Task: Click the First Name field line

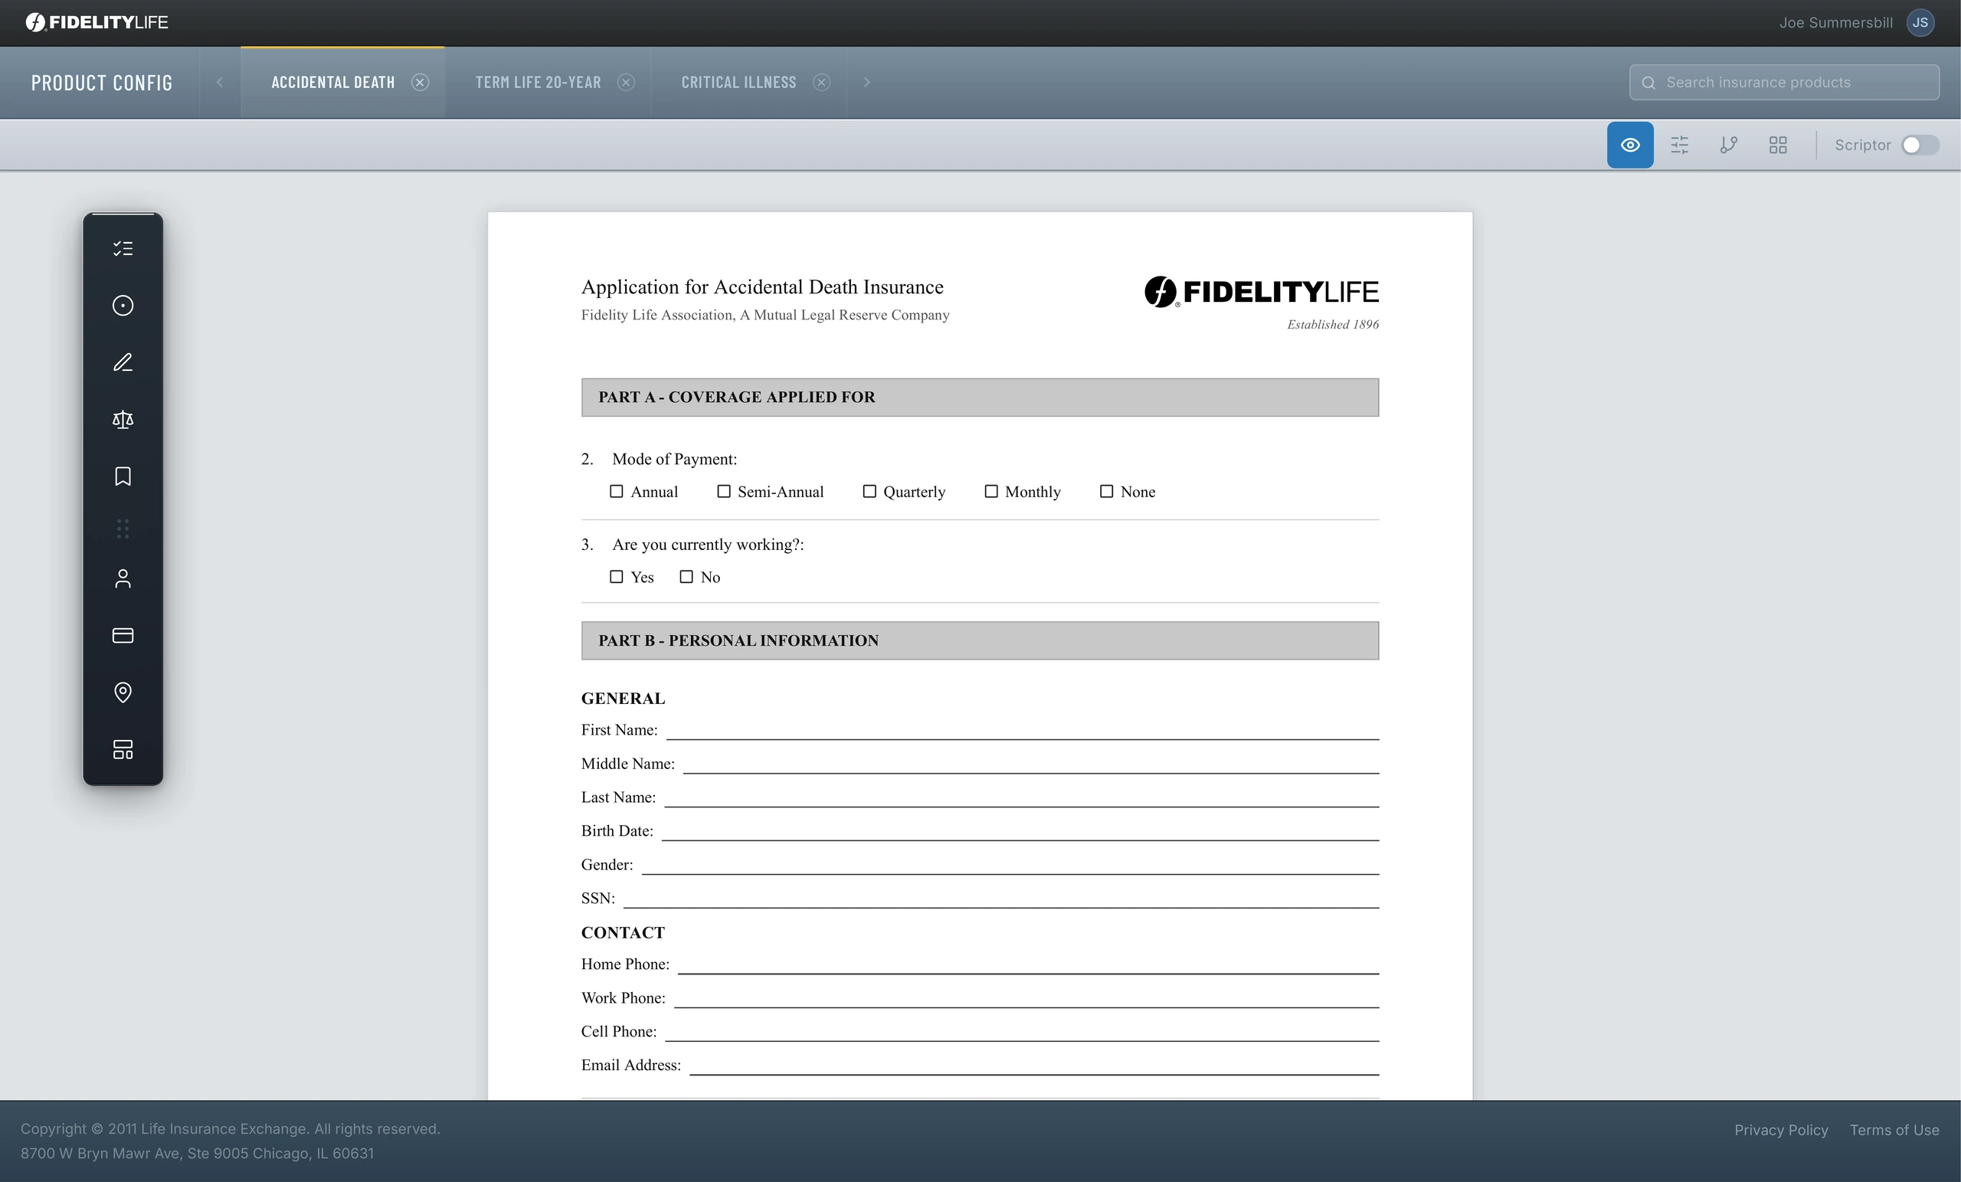Action: 1022,730
